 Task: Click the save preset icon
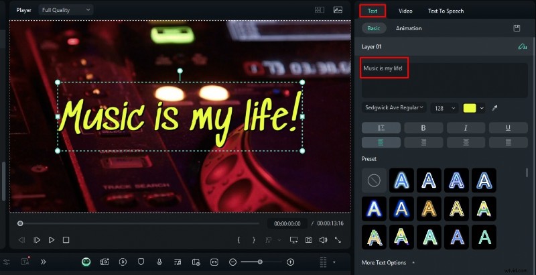pyautogui.click(x=517, y=28)
